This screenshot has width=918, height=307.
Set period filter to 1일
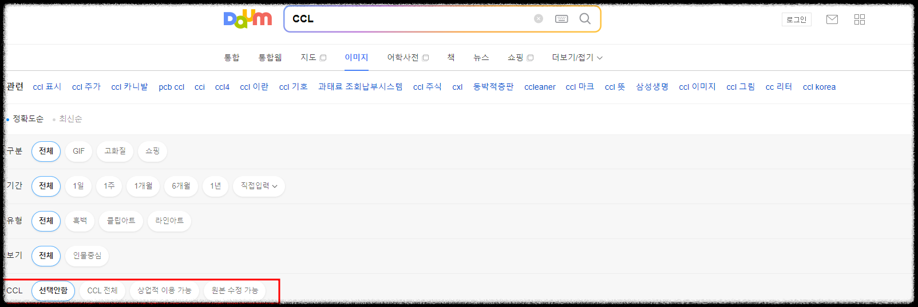[x=78, y=186]
